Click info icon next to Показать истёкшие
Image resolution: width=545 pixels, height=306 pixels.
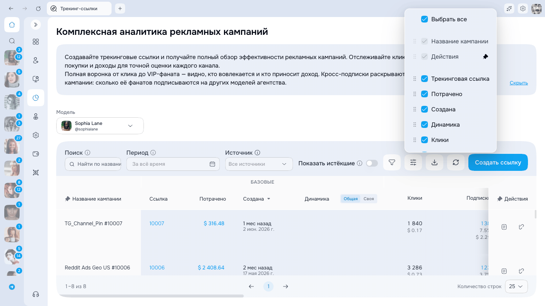pyautogui.click(x=359, y=163)
